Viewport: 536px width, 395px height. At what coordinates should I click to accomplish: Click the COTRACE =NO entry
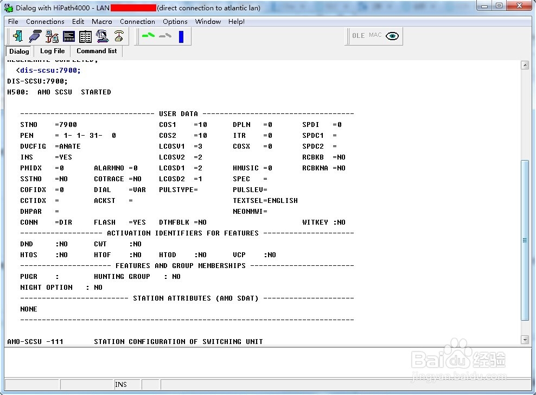click(x=118, y=179)
